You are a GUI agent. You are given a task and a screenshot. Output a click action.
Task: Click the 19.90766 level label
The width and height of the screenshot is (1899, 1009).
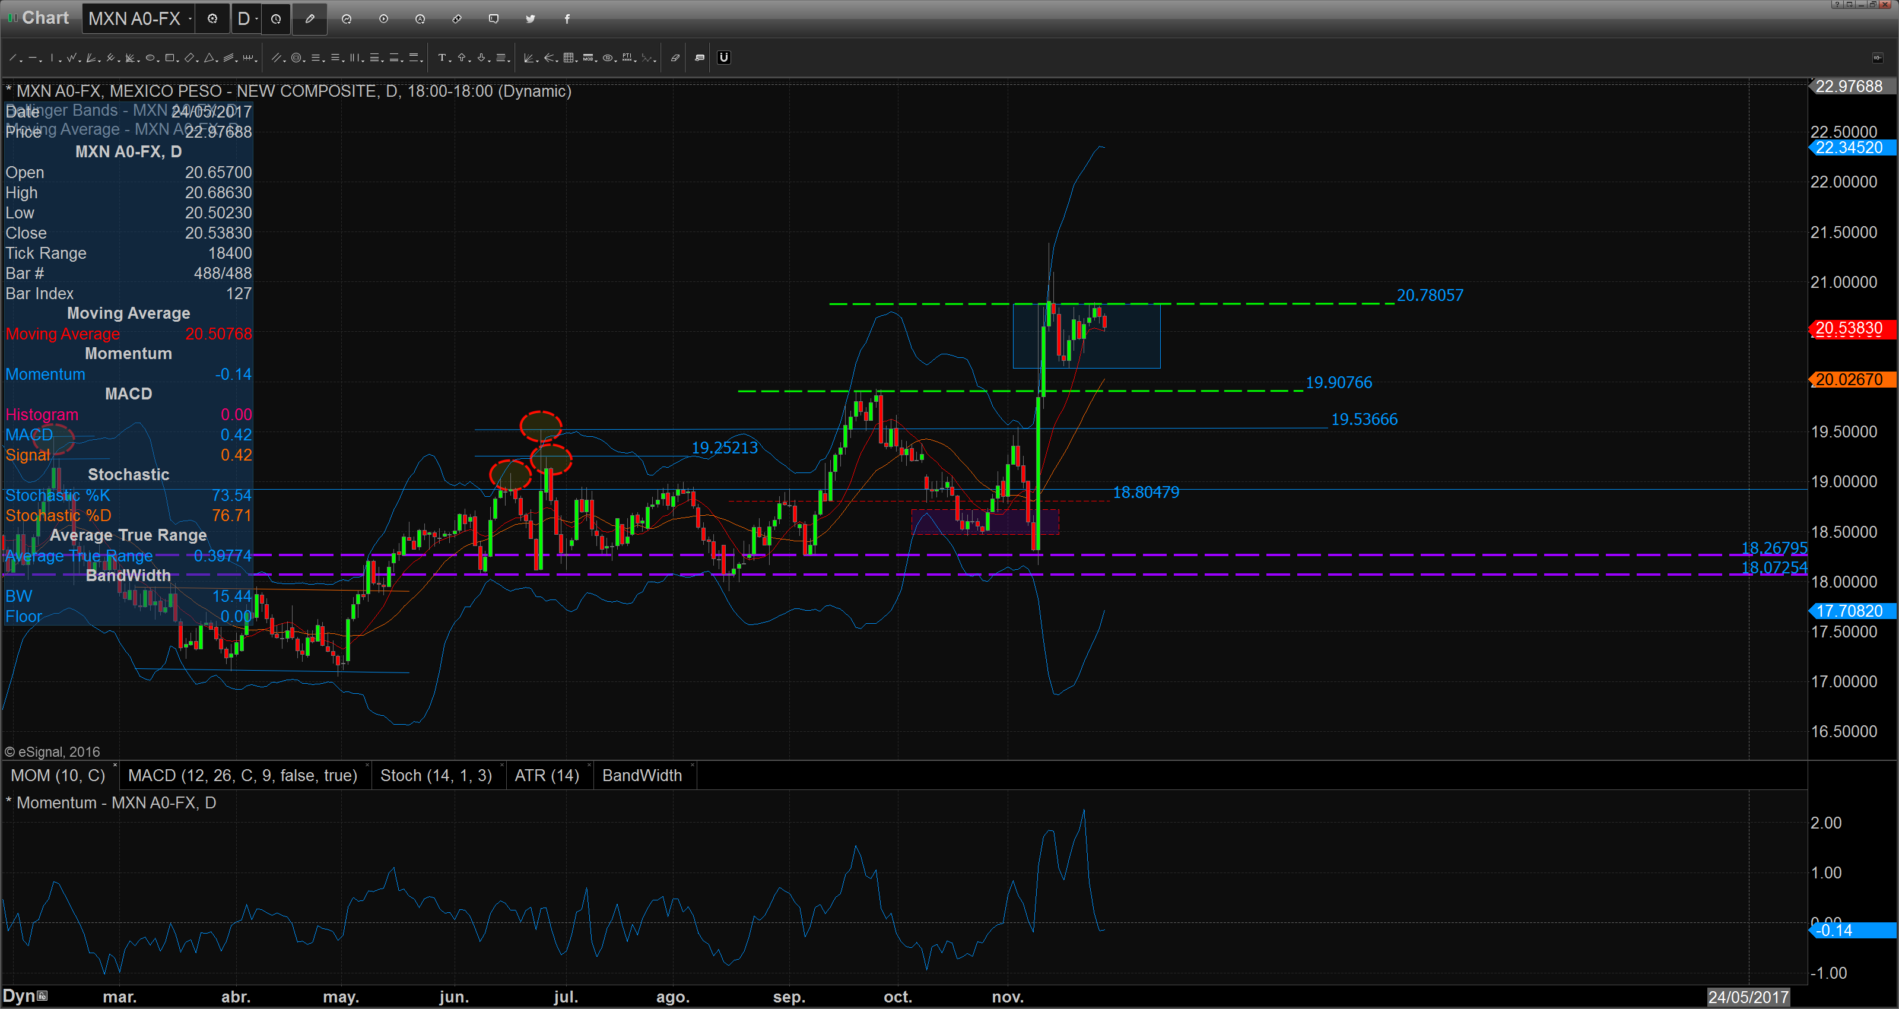(x=1339, y=382)
